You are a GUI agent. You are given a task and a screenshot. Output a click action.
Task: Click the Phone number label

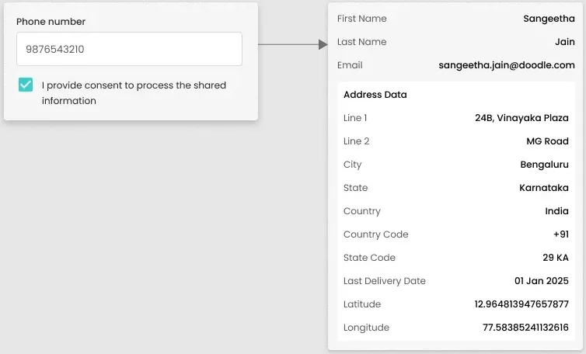51,22
